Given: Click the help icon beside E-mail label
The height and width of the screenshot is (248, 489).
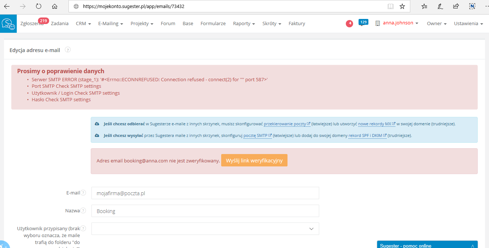Looking at the screenshot, I should coord(83,193).
